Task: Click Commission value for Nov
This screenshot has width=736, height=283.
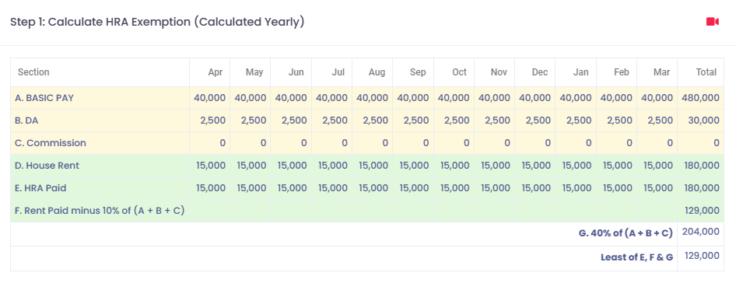Action: pyautogui.click(x=507, y=143)
